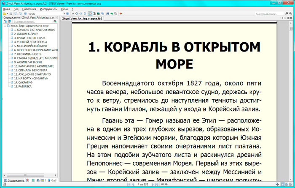This screenshot has width=295, height=188.
Task: Click collapse all icon in contents panel
Action: (9, 21)
